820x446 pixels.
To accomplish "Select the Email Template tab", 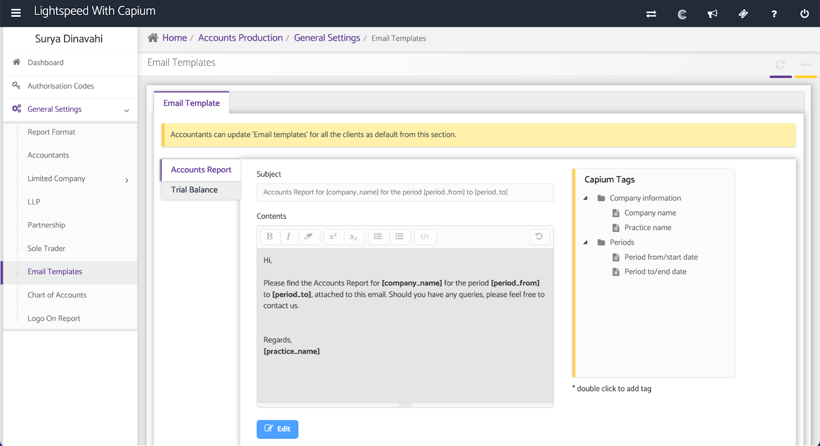I will coord(191,103).
